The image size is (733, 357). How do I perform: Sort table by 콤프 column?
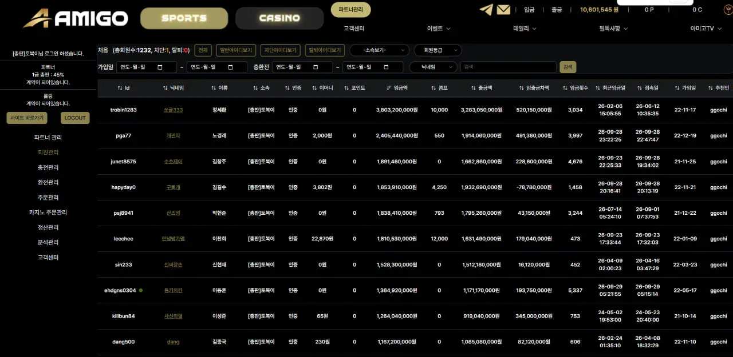pos(439,88)
